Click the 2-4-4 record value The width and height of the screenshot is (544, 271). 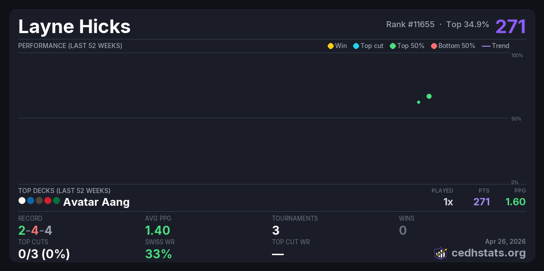[35, 231]
